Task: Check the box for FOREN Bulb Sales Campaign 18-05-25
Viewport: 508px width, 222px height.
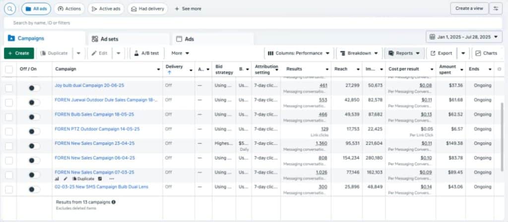Action: coord(9,117)
